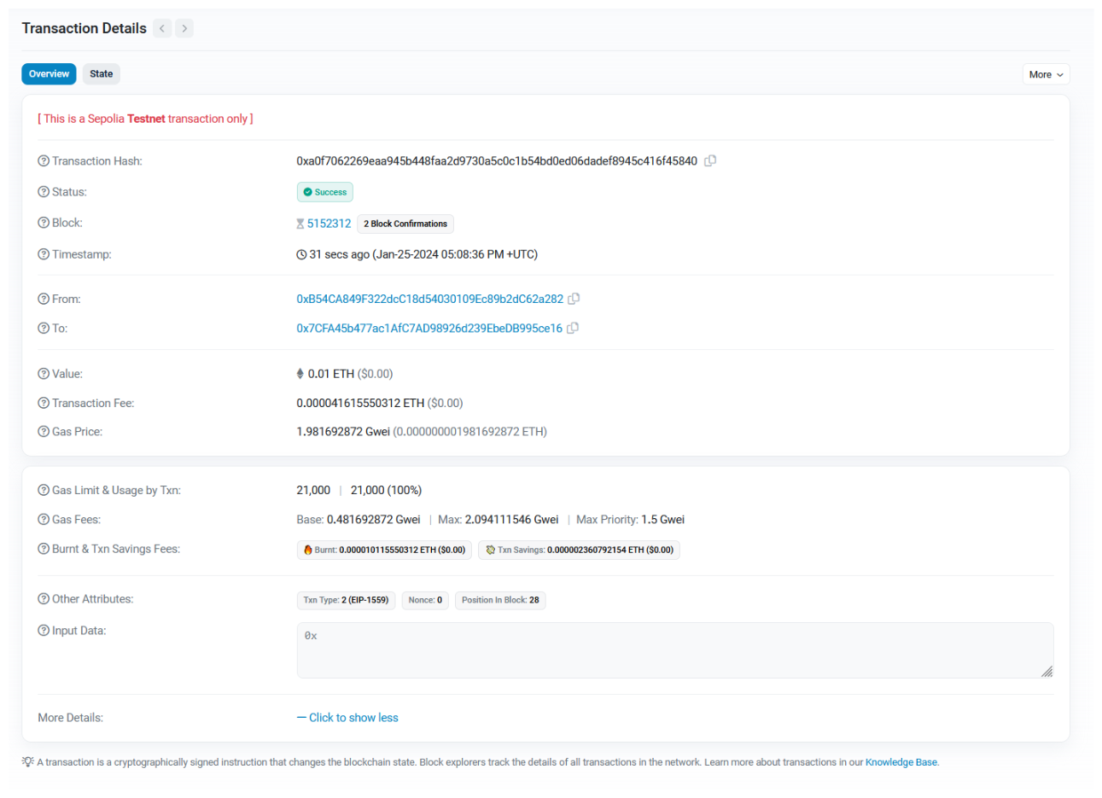This screenshot has width=1102, height=798.
Task: Grab the Input Data resize handle
Action: pyautogui.click(x=1047, y=672)
